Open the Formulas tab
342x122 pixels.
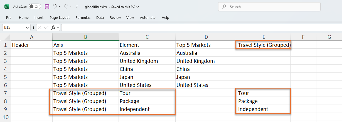click(83, 17)
